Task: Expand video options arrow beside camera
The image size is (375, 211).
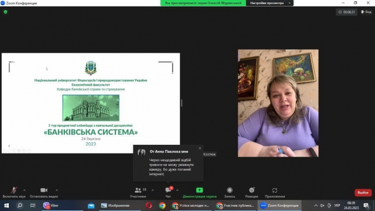Action: 57,190
